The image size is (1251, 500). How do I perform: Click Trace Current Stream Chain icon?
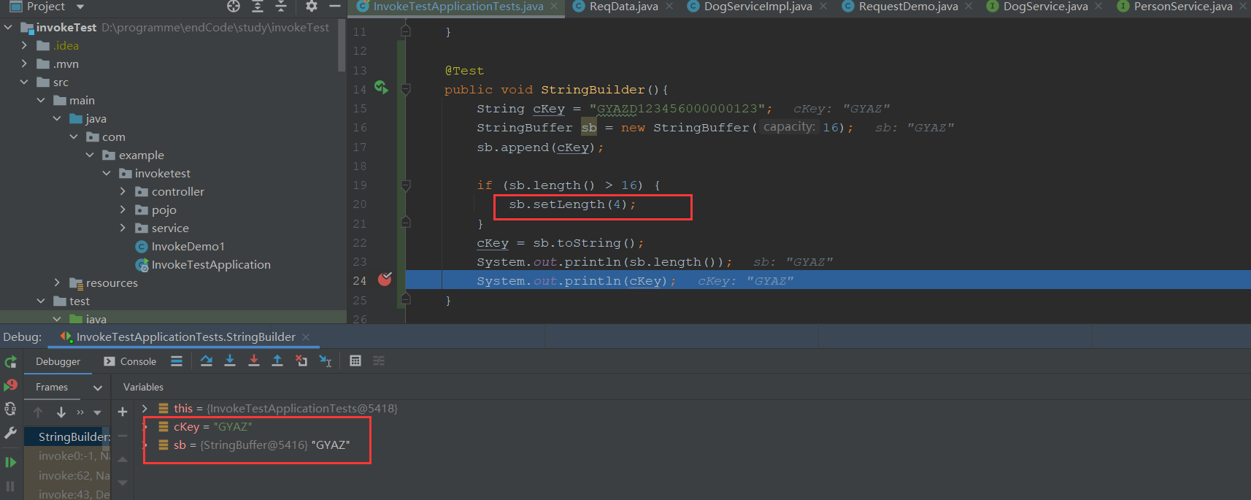pos(379,361)
